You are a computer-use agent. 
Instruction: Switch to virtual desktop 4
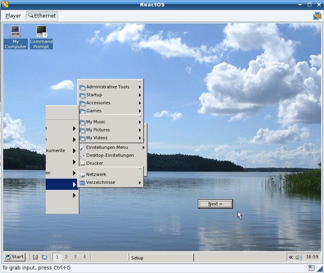[84, 257]
